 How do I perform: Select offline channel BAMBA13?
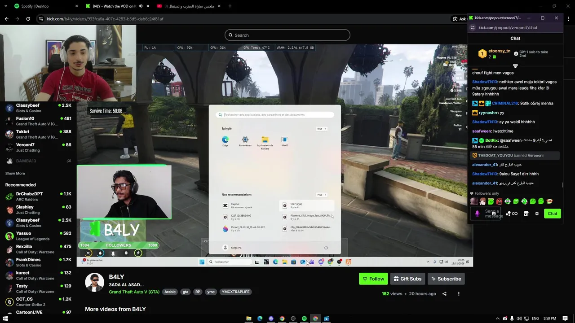(38, 161)
